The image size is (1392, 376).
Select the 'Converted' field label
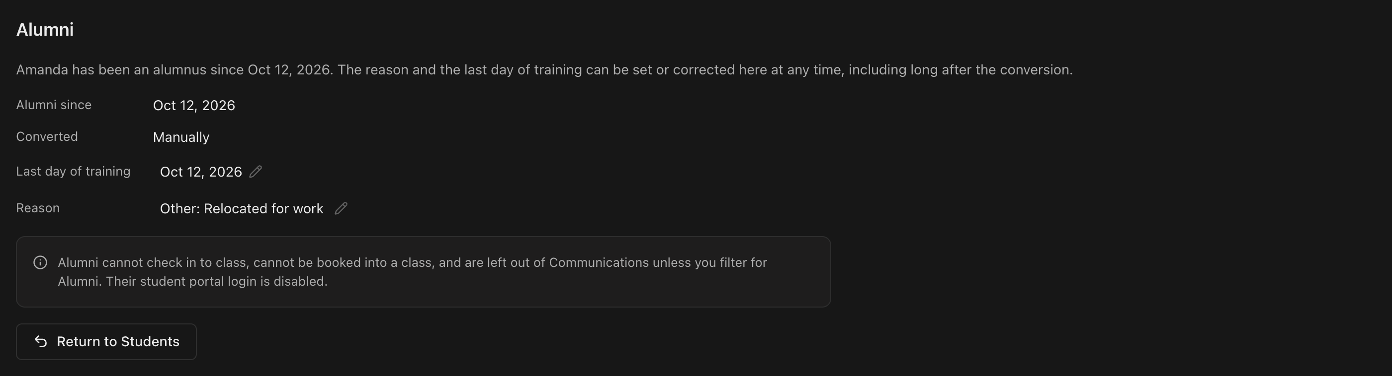pyautogui.click(x=47, y=136)
